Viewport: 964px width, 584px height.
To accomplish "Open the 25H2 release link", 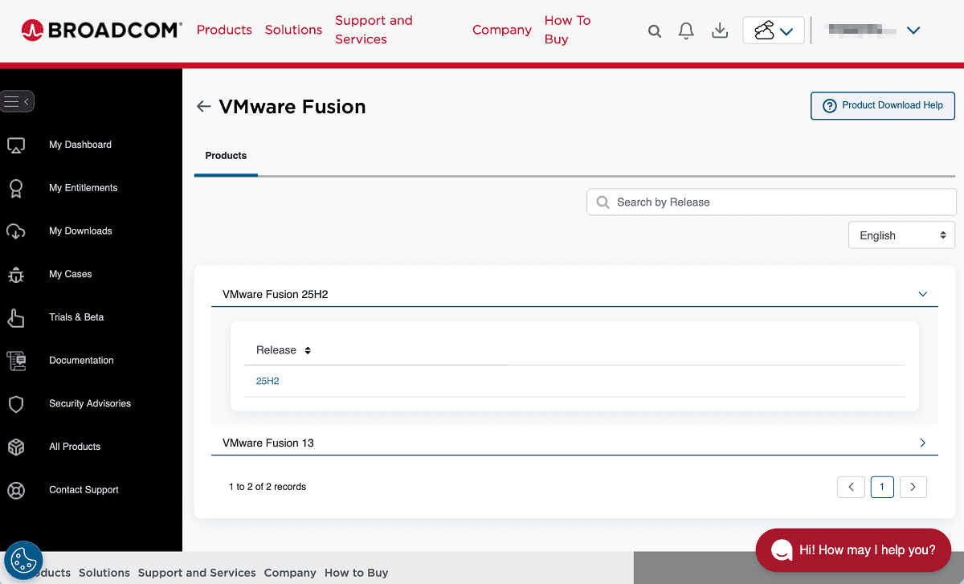I will pyautogui.click(x=268, y=381).
